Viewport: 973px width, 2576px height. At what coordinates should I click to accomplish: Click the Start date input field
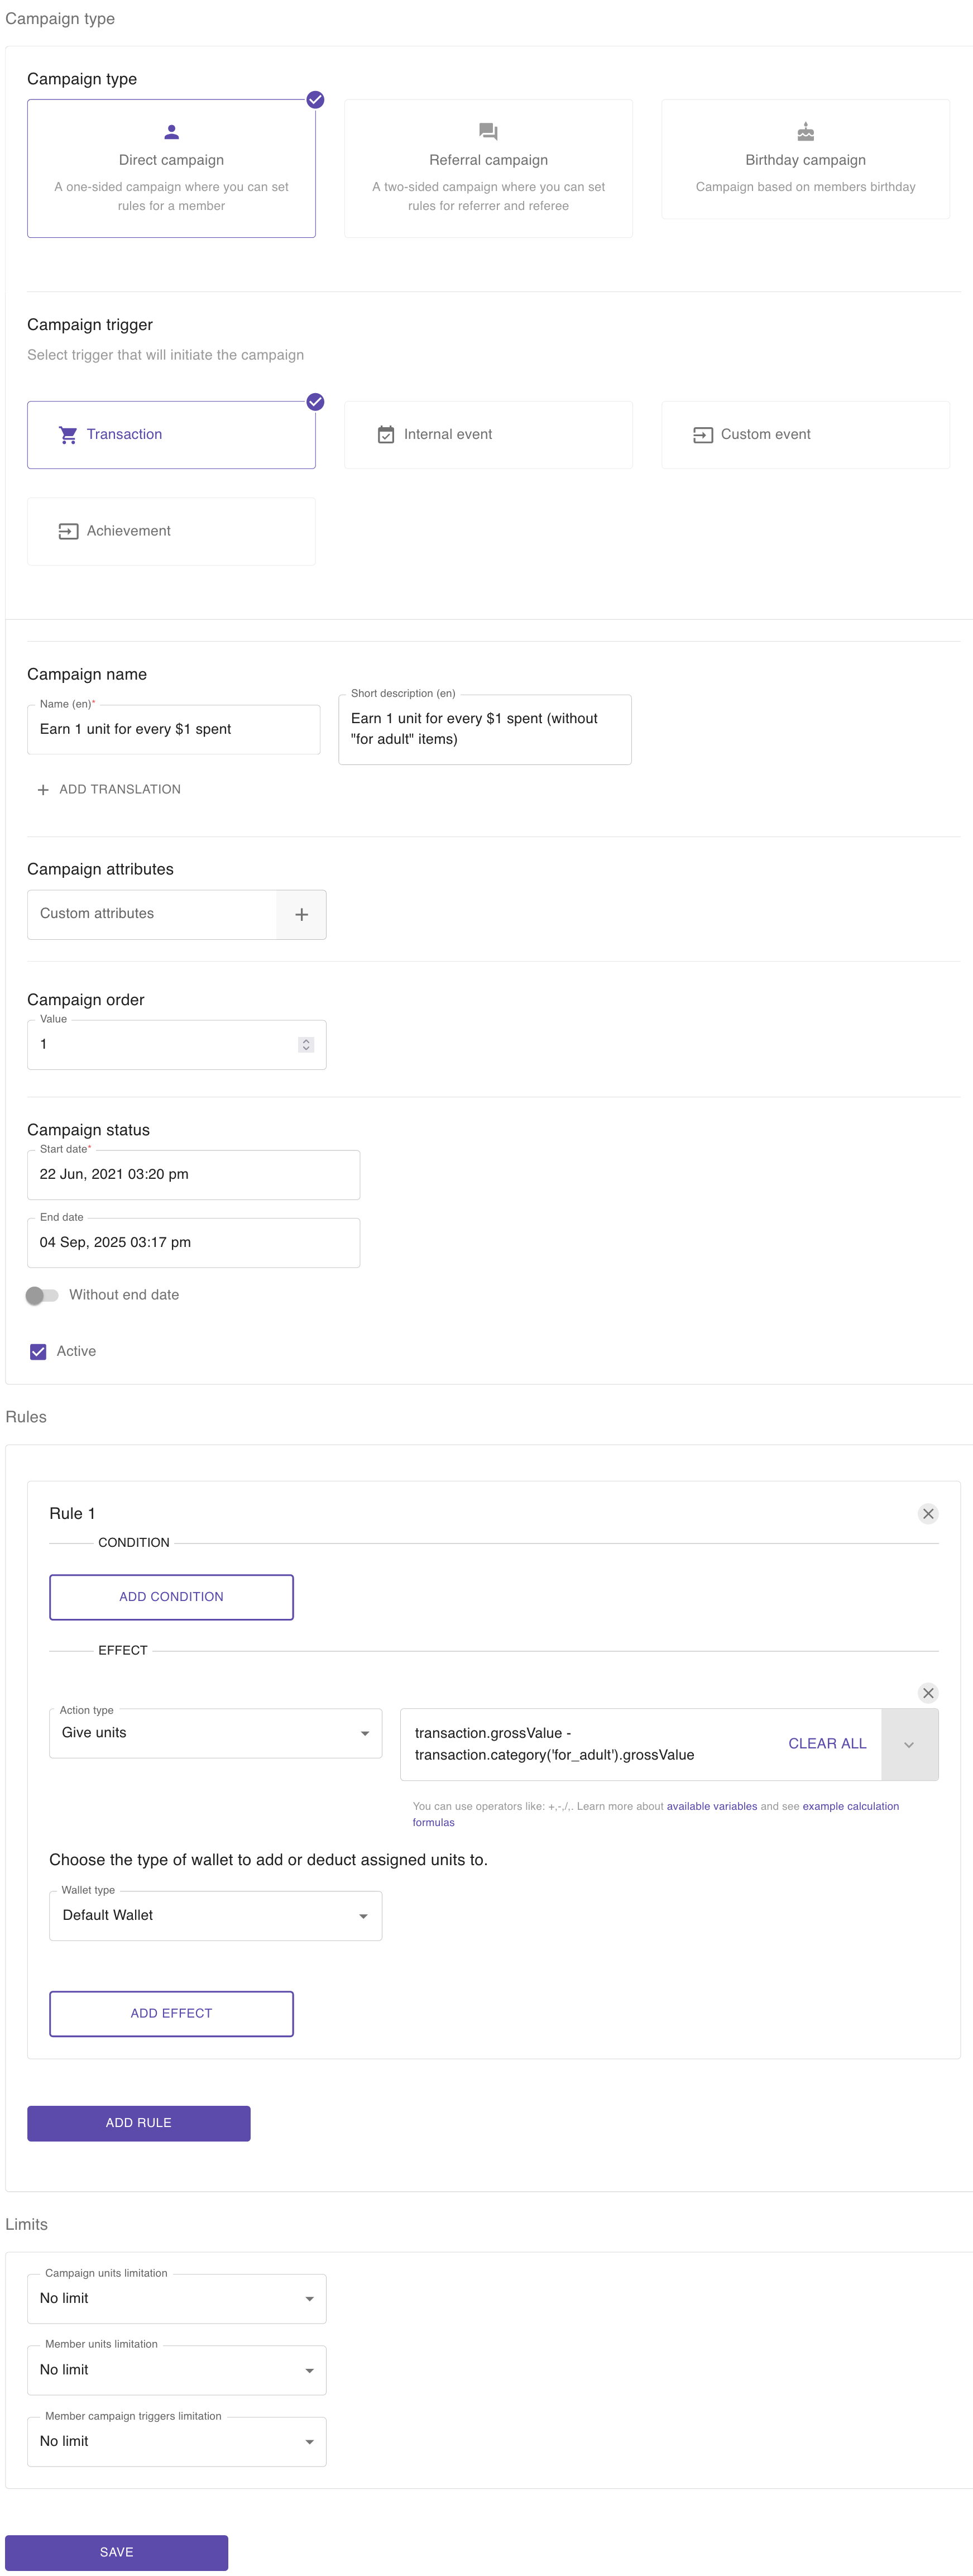click(193, 1175)
